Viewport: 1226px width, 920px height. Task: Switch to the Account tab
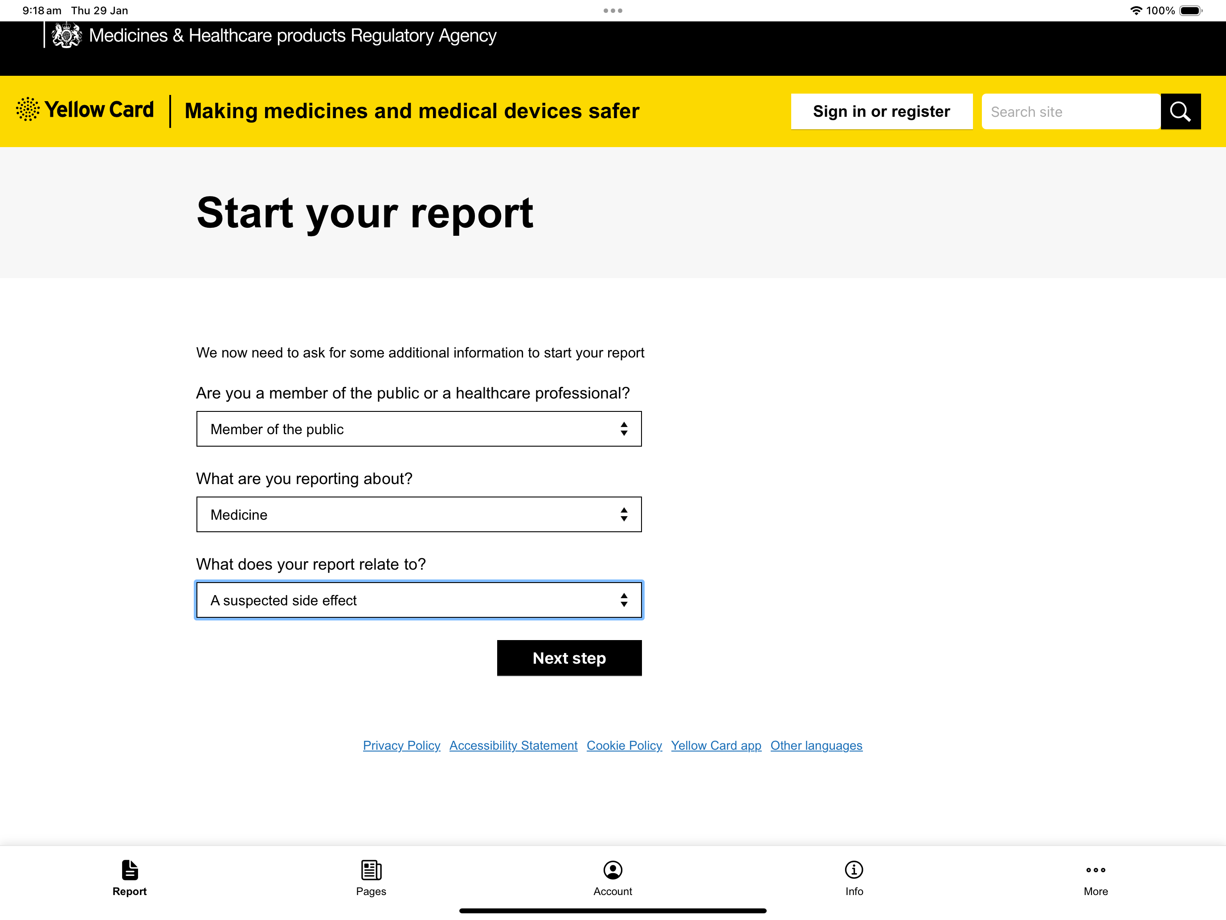(x=613, y=878)
